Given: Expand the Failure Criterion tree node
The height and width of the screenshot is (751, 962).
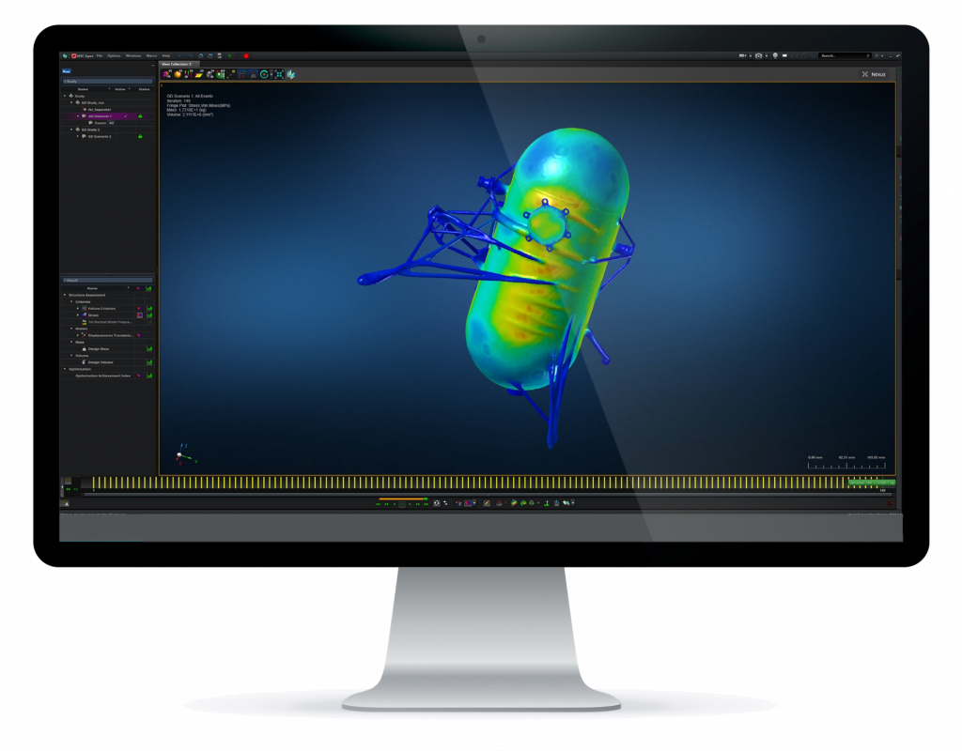Looking at the screenshot, I should (78, 308).
